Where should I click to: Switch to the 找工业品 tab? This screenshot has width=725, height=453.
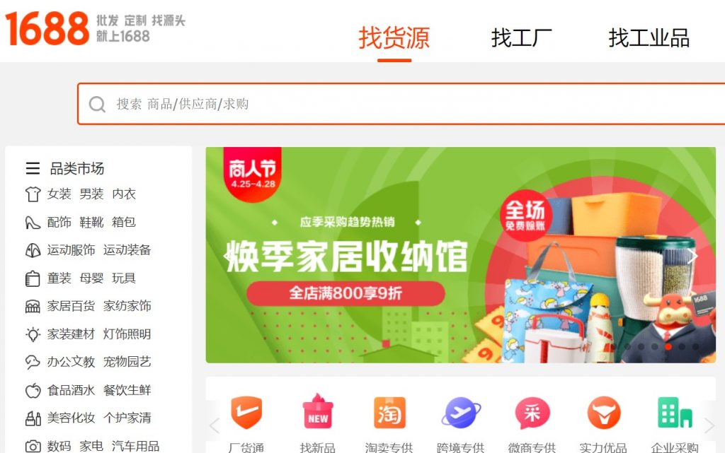click(649, 38)
